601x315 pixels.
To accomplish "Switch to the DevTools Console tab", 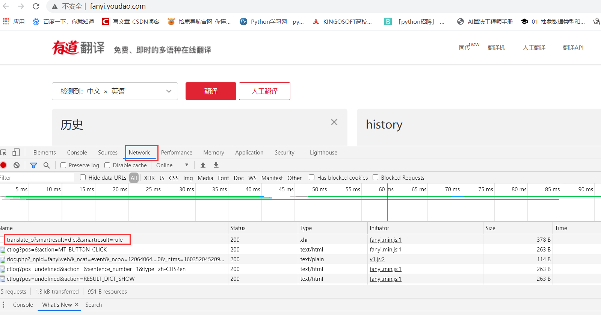I will point(77,152).
